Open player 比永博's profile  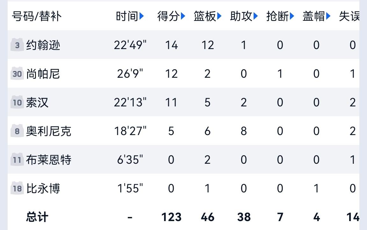(43, 189)
